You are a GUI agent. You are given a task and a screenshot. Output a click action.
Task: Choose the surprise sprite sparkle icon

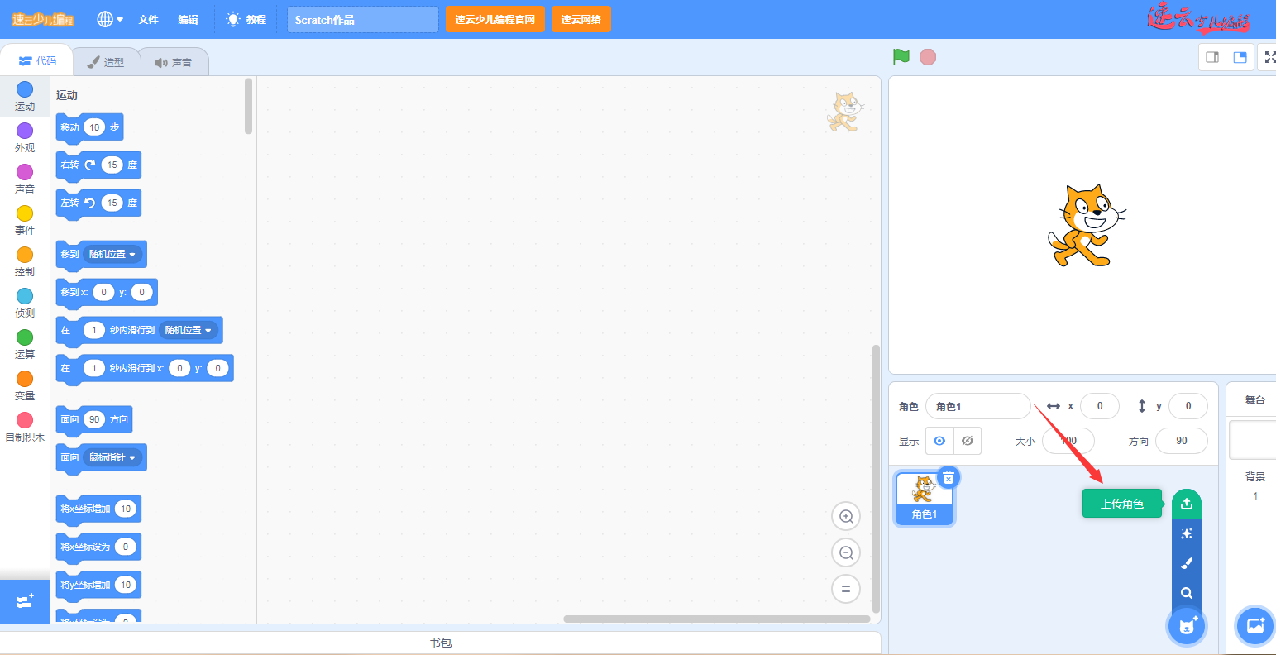(x=1187, y=533)
